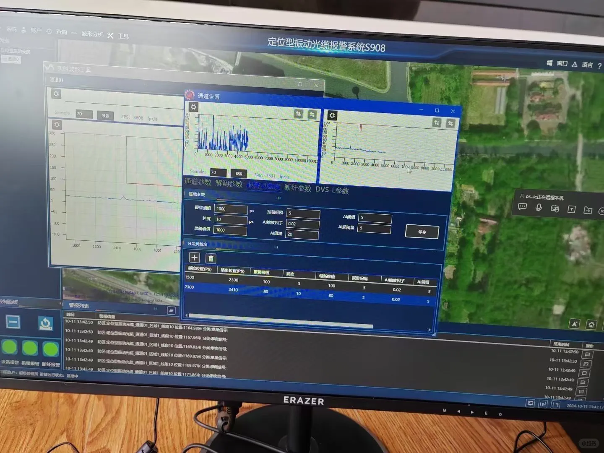
Task: Click the refresh icon in control panel
Action: click(45, 323)
